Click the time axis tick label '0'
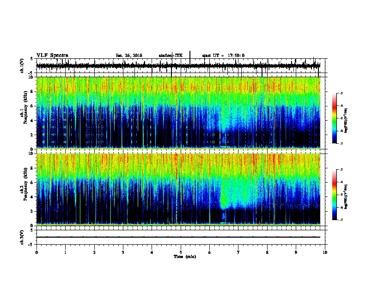The height and width of the screenshot is (283, 366). pos(37,252)
